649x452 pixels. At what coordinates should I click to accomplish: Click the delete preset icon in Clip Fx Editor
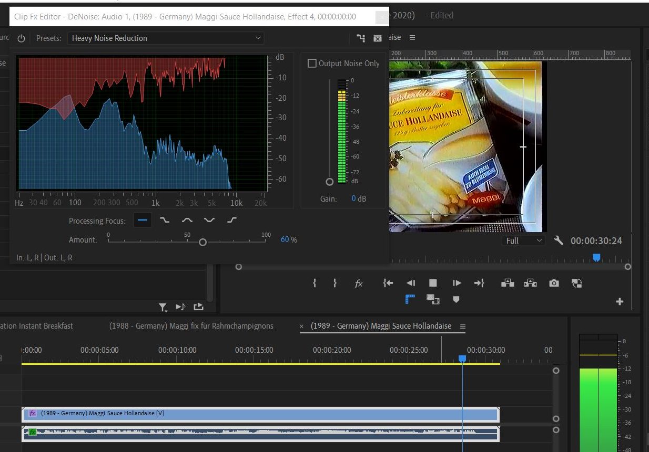tap(377, 38)
